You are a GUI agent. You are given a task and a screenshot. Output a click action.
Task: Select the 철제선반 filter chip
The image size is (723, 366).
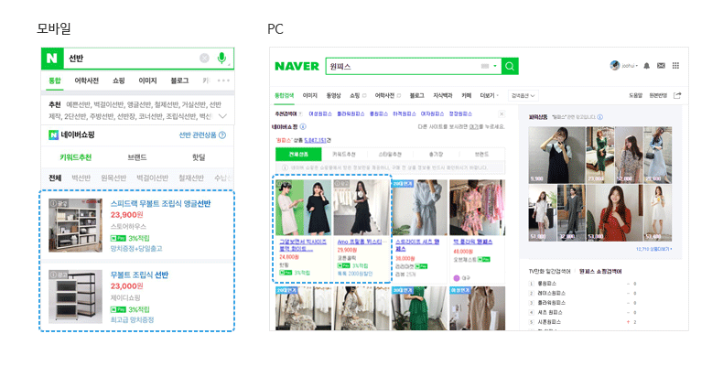coord(191,178)
